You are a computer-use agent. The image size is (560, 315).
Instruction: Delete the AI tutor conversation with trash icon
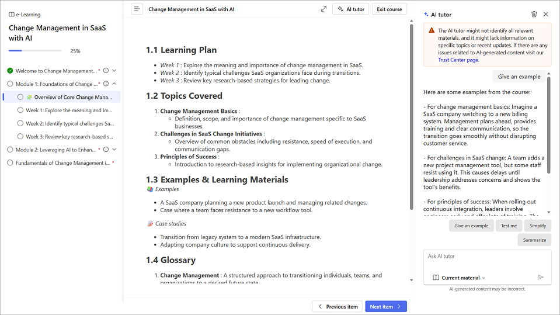click(534, 14)
